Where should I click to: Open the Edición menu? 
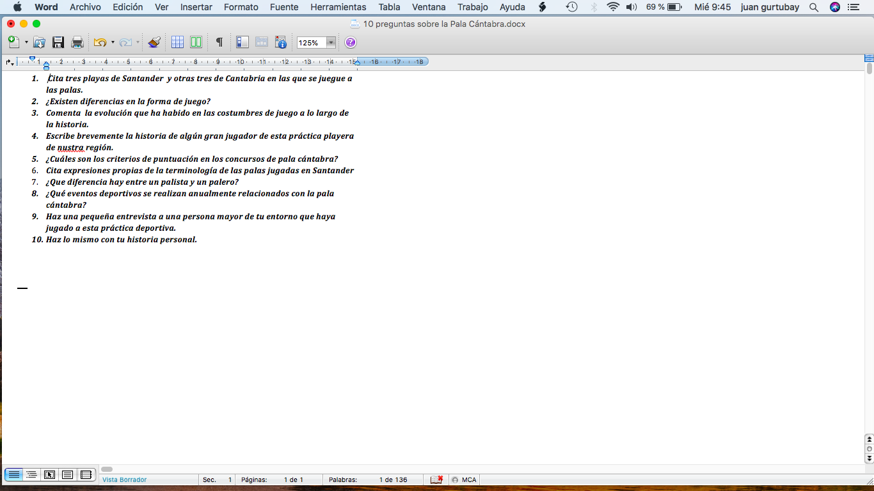[x=128, y=7]
